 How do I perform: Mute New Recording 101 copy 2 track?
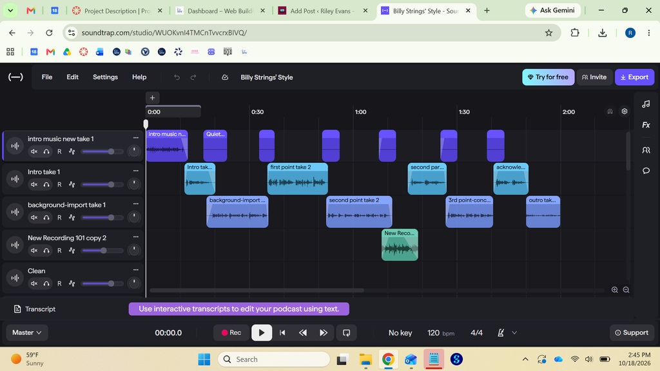click(34, 251)
